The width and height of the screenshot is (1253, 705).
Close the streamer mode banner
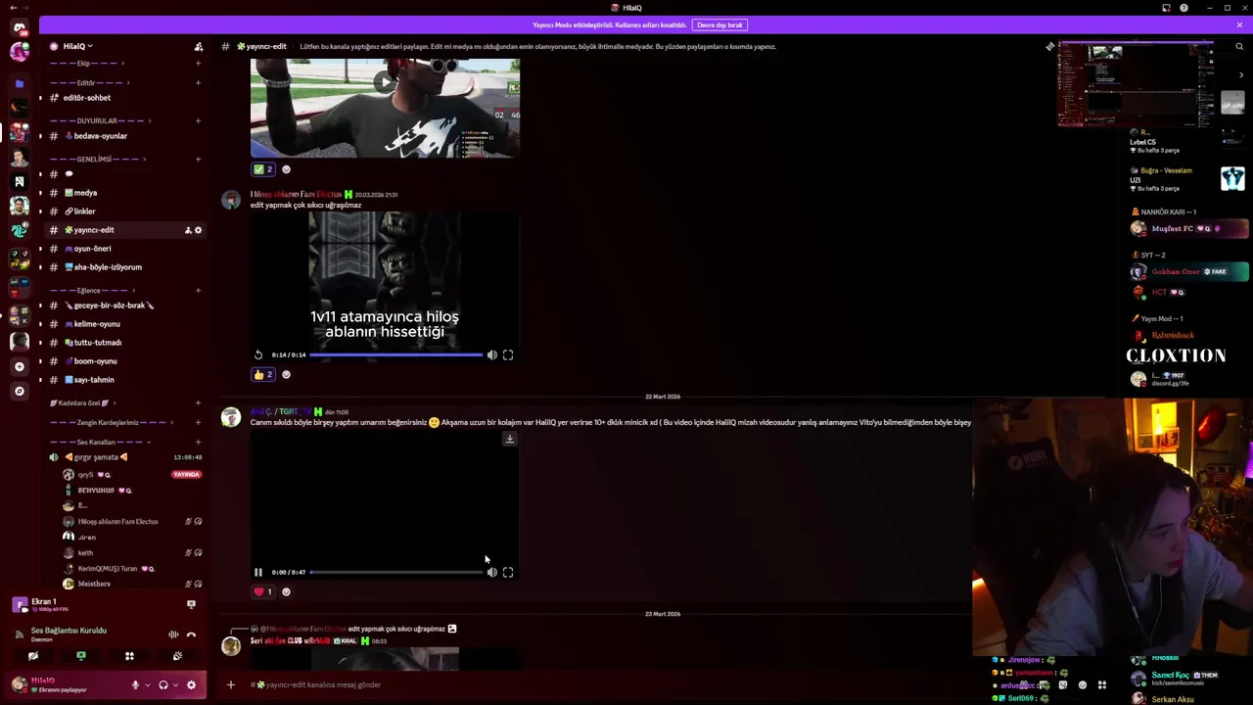pos(1239,24)
